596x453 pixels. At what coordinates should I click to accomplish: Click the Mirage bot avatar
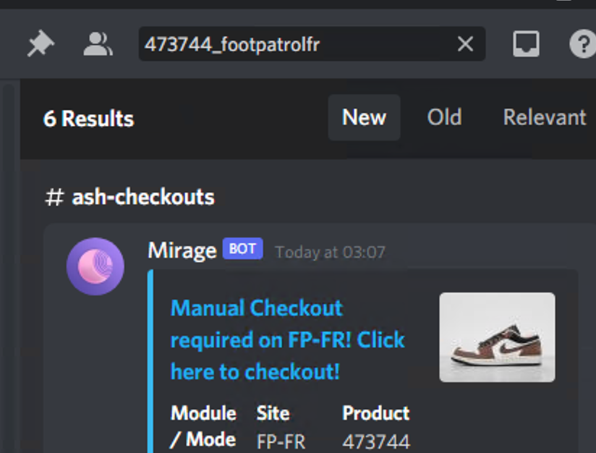pos(95,266)
